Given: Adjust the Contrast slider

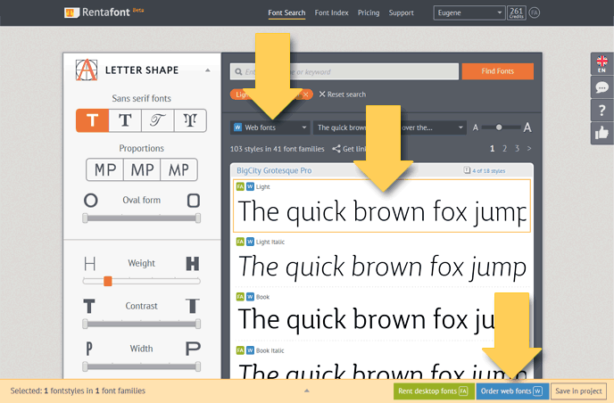Looking at the screenshot, I should (x=141, y=324).
